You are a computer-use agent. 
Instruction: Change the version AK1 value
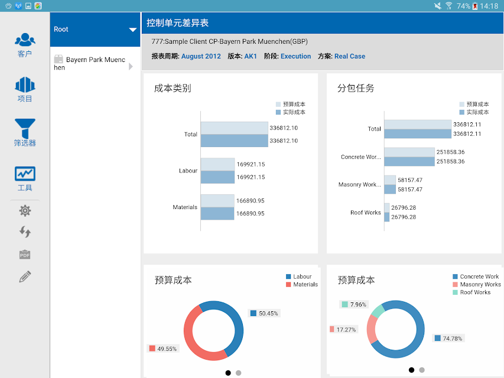(251, 56)
